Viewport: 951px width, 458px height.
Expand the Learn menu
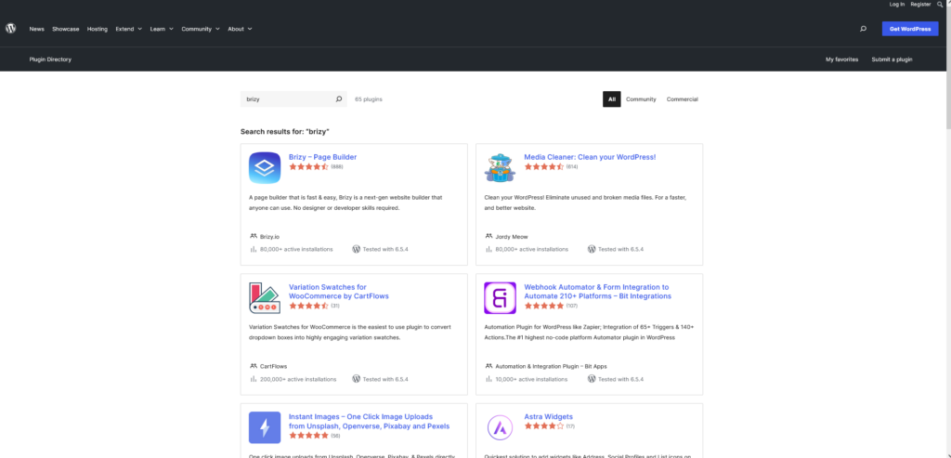pos(162,29)
